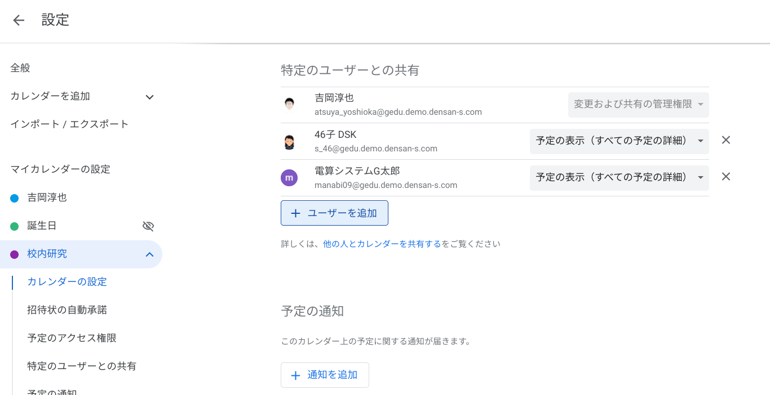Click the purple 'm' avatar of 電算システムG太郎
The image size is (770, 395).
[x=289, y=178]
